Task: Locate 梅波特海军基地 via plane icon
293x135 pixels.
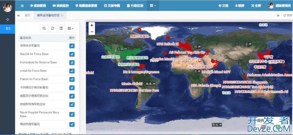Action: 72,124
